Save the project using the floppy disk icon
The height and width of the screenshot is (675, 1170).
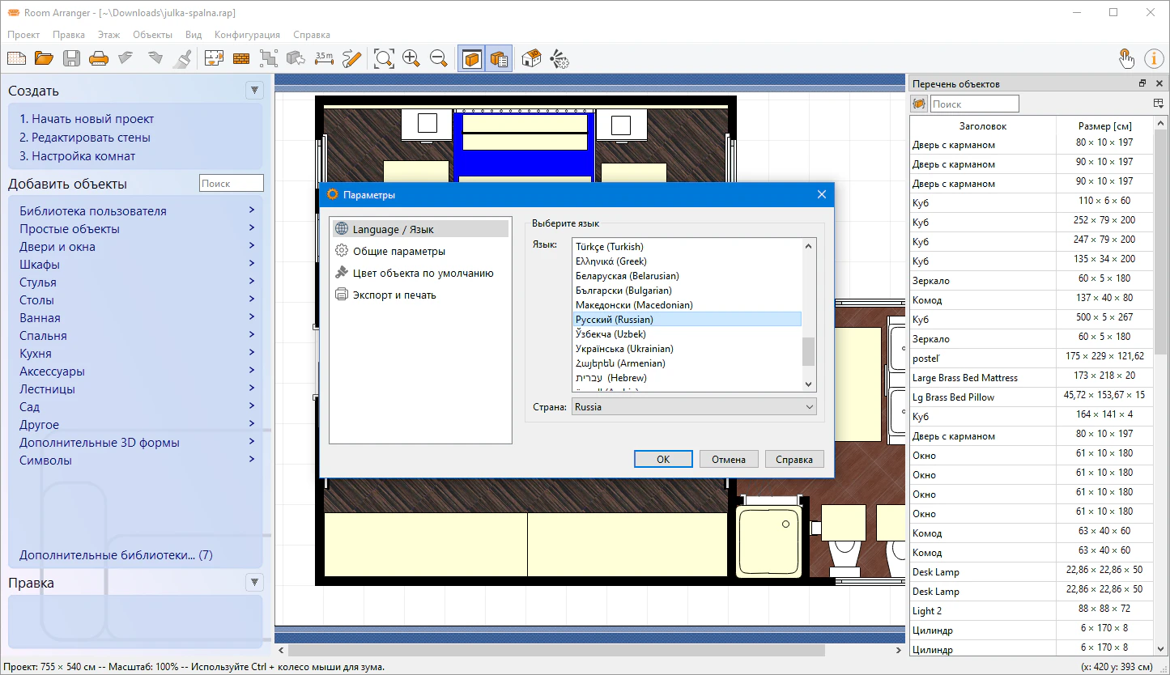click(71, 58)
